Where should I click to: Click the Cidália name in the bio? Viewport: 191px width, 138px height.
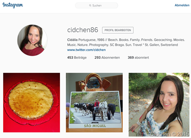click(72, 40)
